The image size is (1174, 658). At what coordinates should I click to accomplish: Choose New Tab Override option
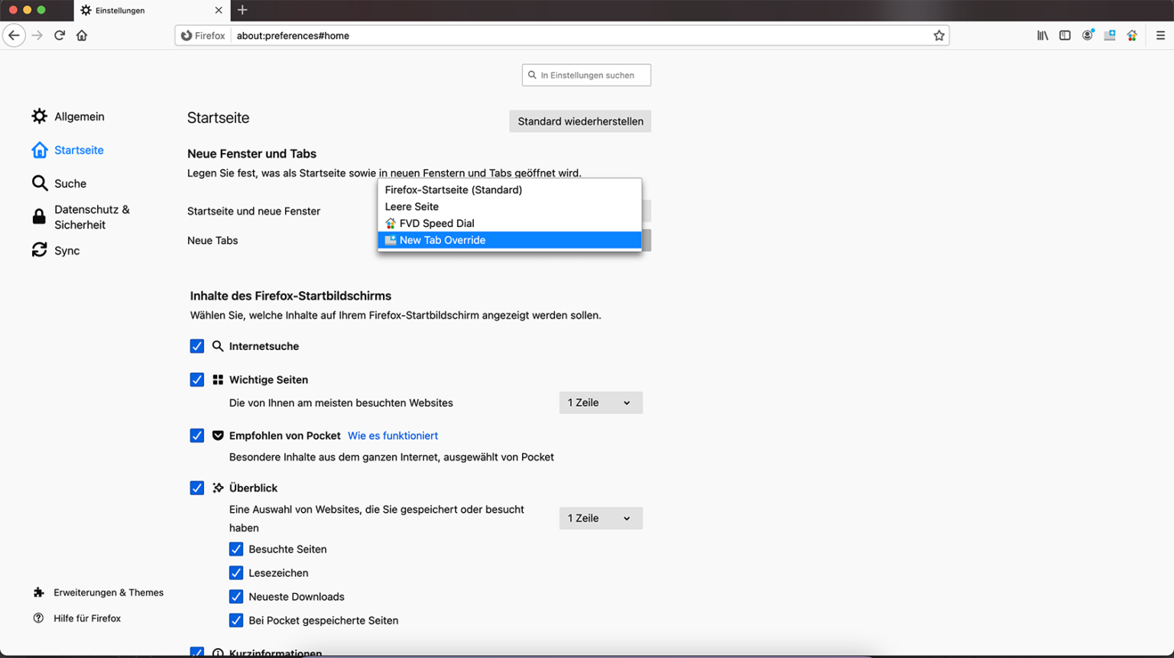coord(510,240)
